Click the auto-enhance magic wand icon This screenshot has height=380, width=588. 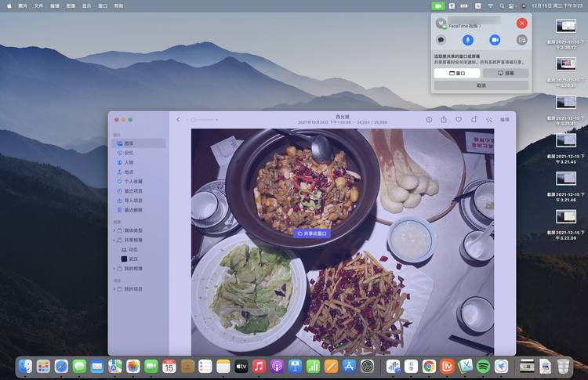(488, 120)
